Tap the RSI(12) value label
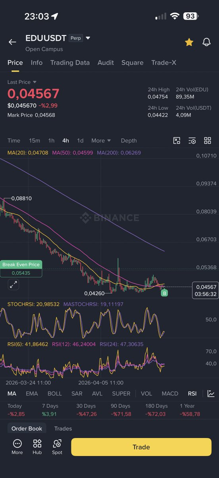 click(x=74, y=344)
